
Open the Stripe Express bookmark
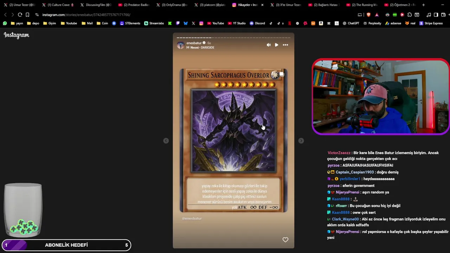(x=431, y=23)
